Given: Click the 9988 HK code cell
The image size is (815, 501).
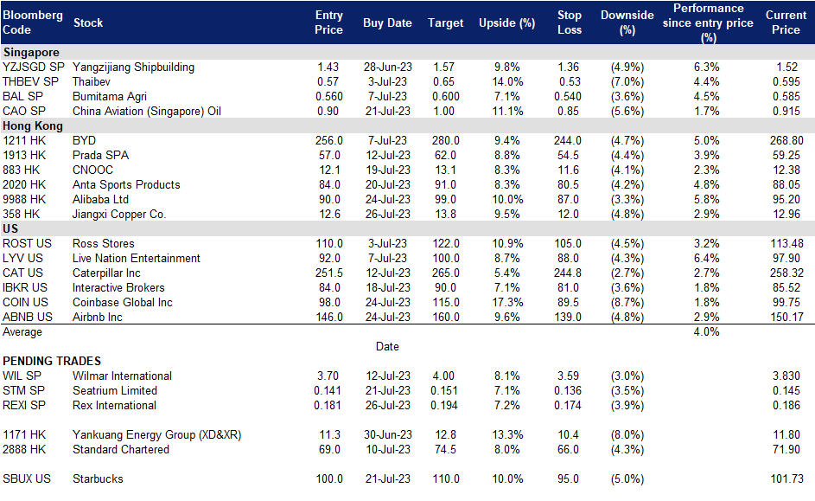Looking at the screenshot, I should pyautogui.click(x=24, y=199).
